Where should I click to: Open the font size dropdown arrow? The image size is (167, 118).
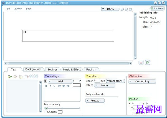pos(81,81)
